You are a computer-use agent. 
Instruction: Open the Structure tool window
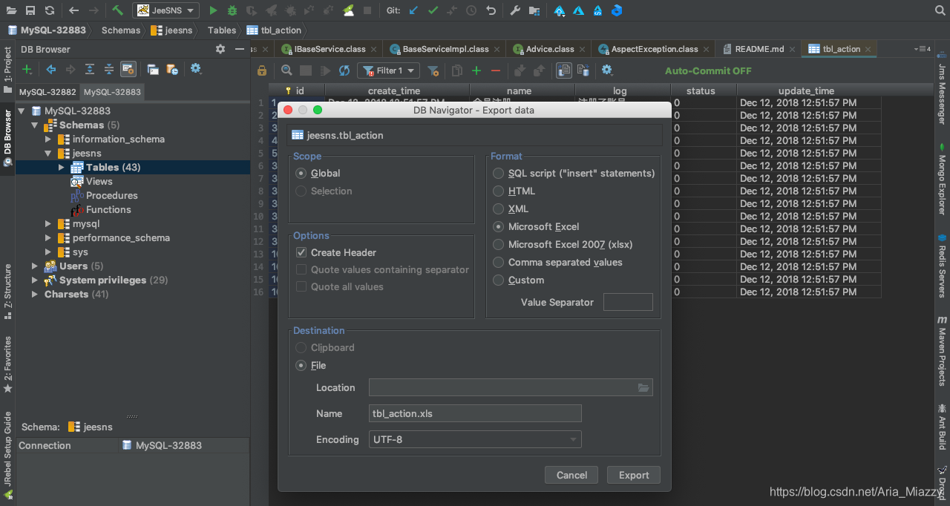click(x=7, y=291)
